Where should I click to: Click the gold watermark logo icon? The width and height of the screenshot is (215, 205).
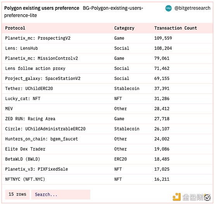177,197
